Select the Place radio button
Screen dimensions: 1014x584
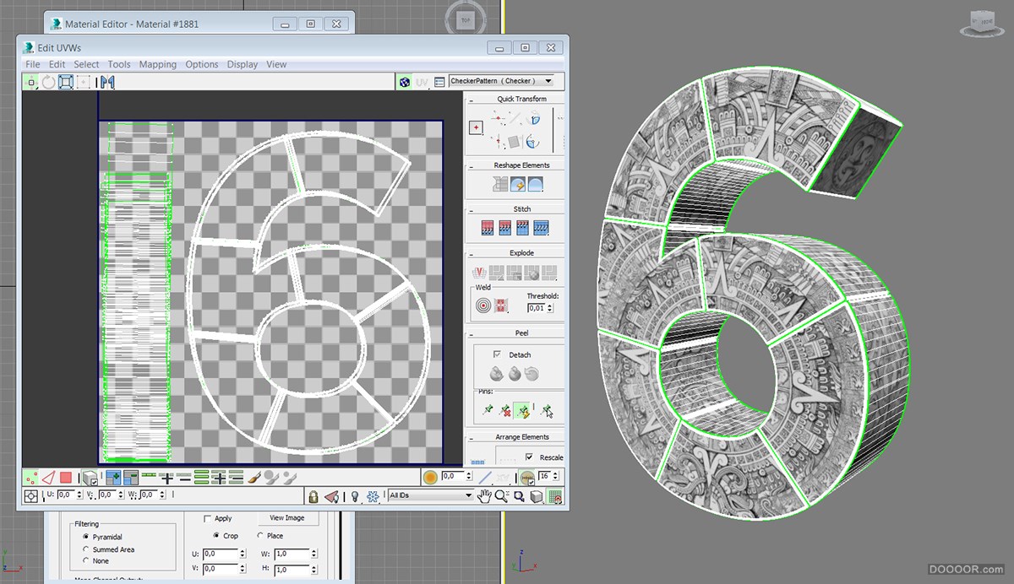[x=259, y=536]
